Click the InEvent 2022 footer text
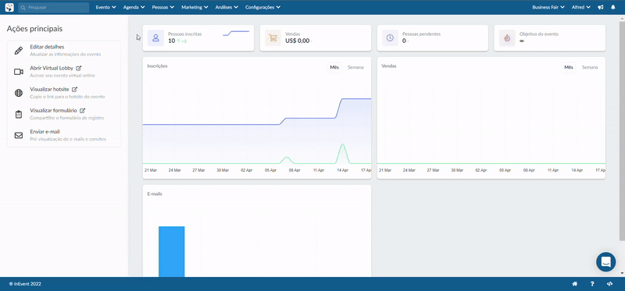Screen dimensions: 625x291 pos(25,284)
